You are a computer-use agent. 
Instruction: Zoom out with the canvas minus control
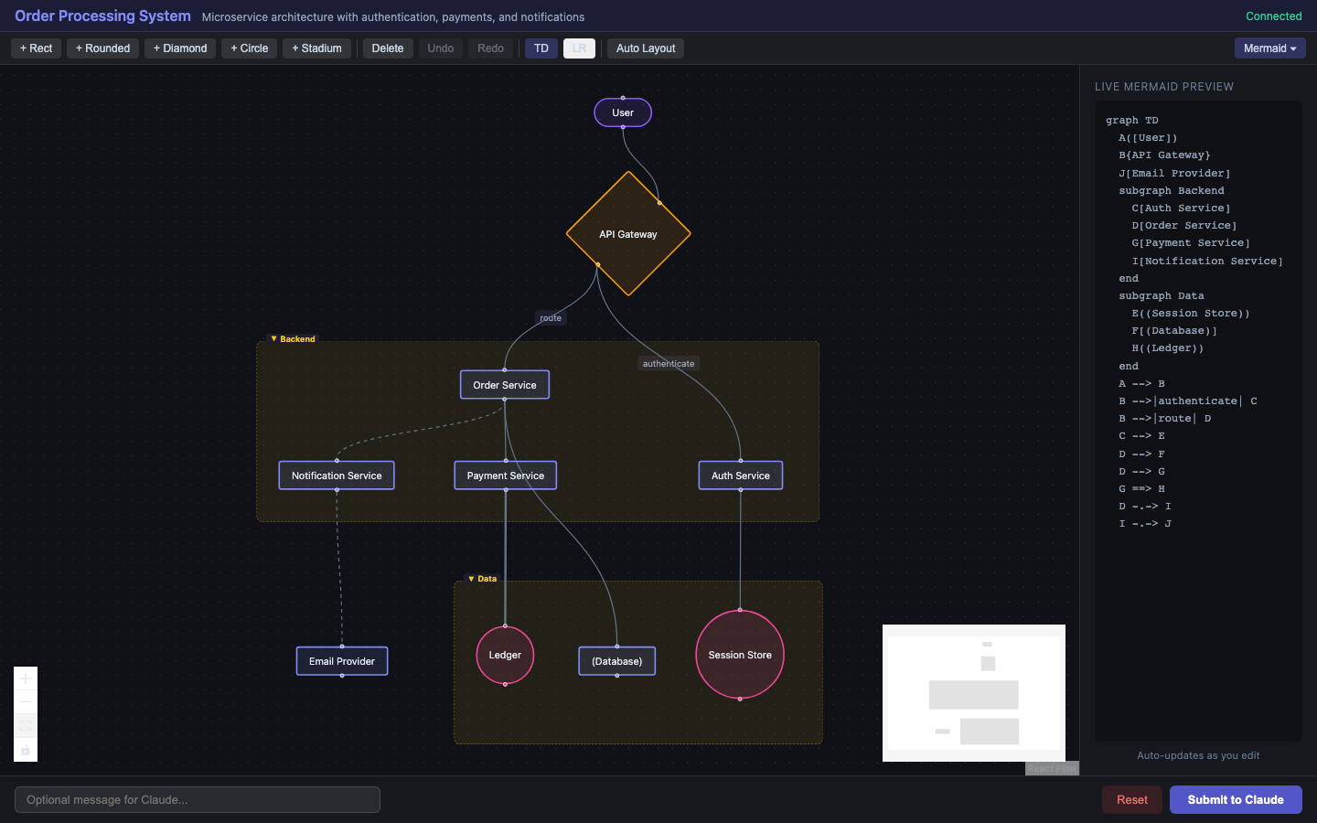coord(26,702)
